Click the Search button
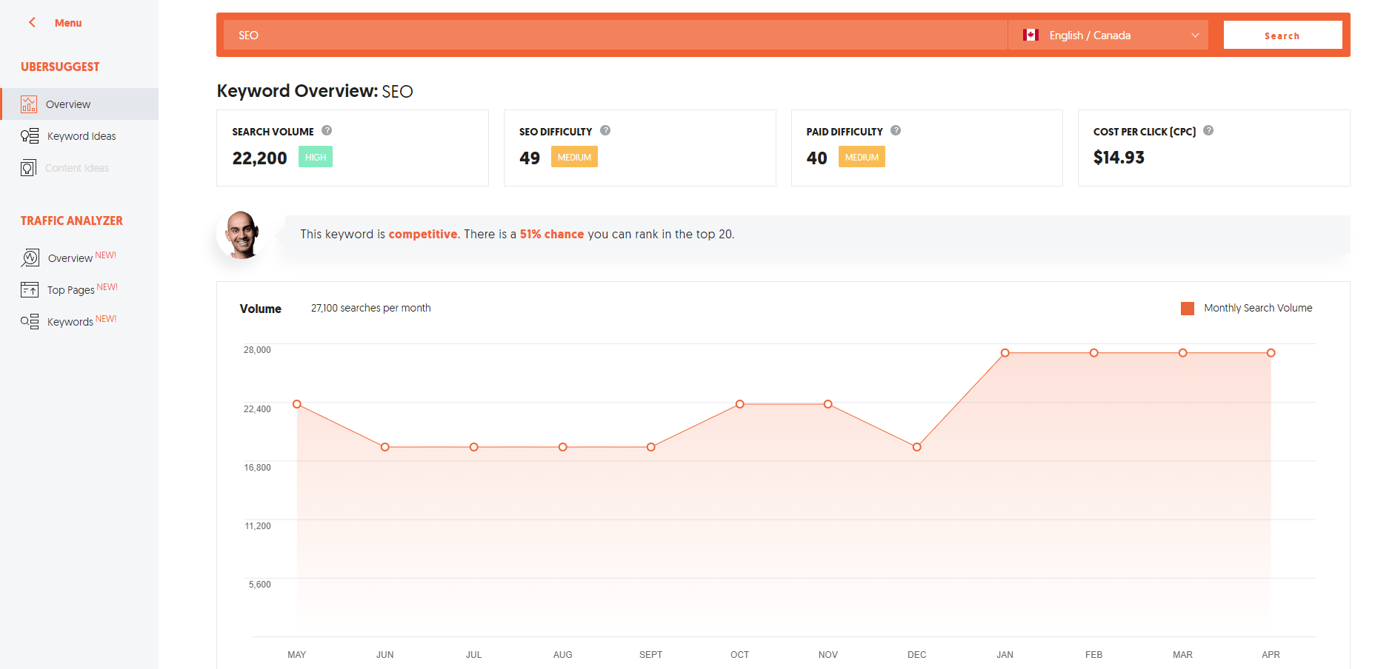Viewport: 1395px width, 669px height. coord(1282,35)
